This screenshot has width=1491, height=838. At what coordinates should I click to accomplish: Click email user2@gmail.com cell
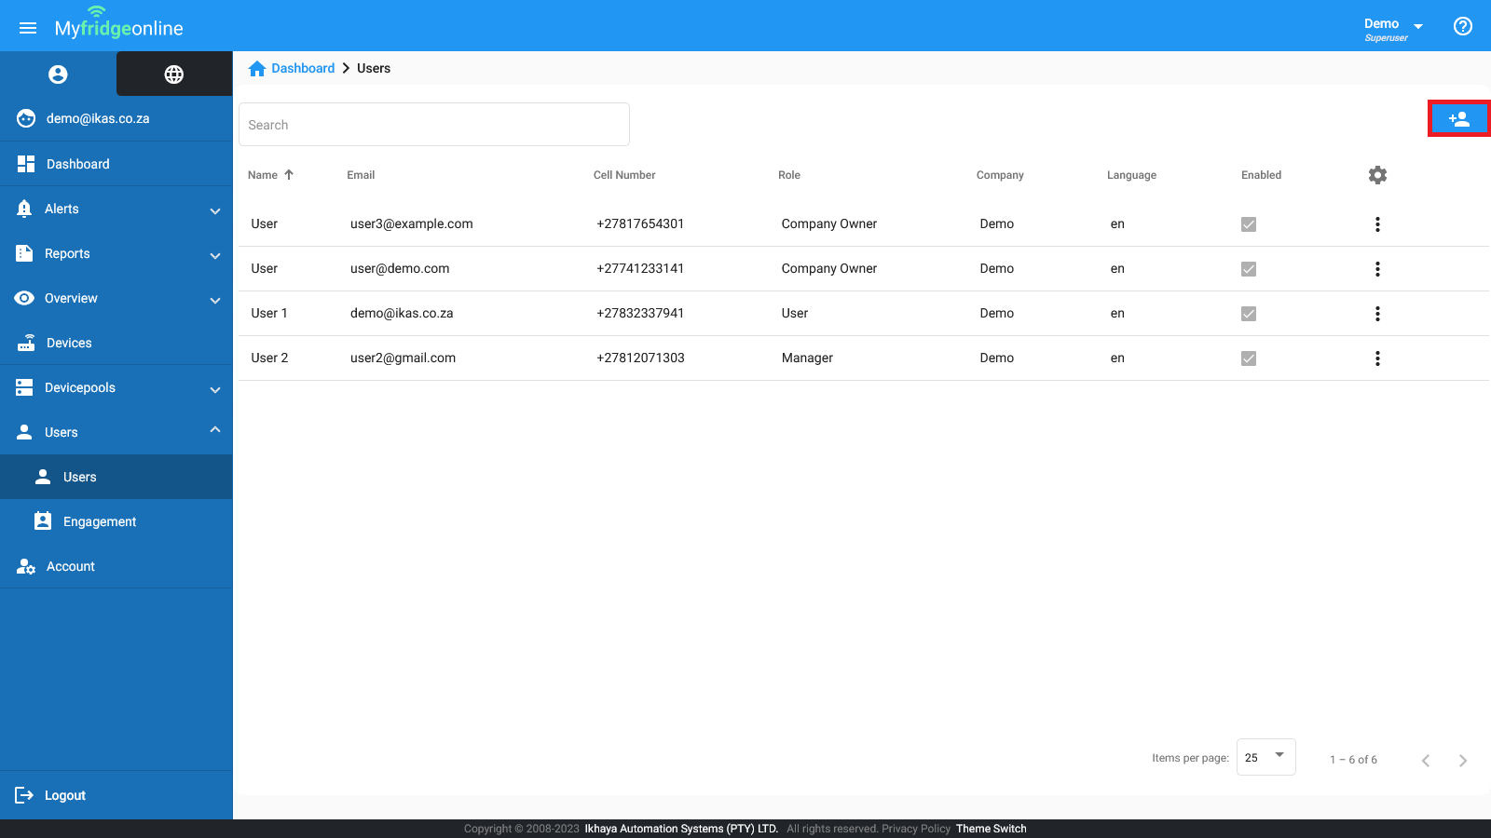click(x=403, y=358)
